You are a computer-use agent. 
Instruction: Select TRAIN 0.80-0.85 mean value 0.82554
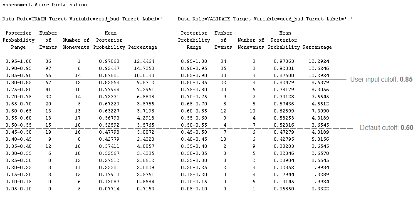tap(109, 83)
